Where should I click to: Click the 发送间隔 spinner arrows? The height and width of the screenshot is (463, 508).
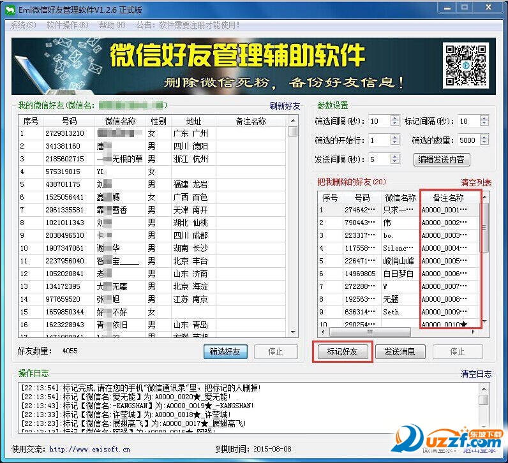(x=395, y=159)
